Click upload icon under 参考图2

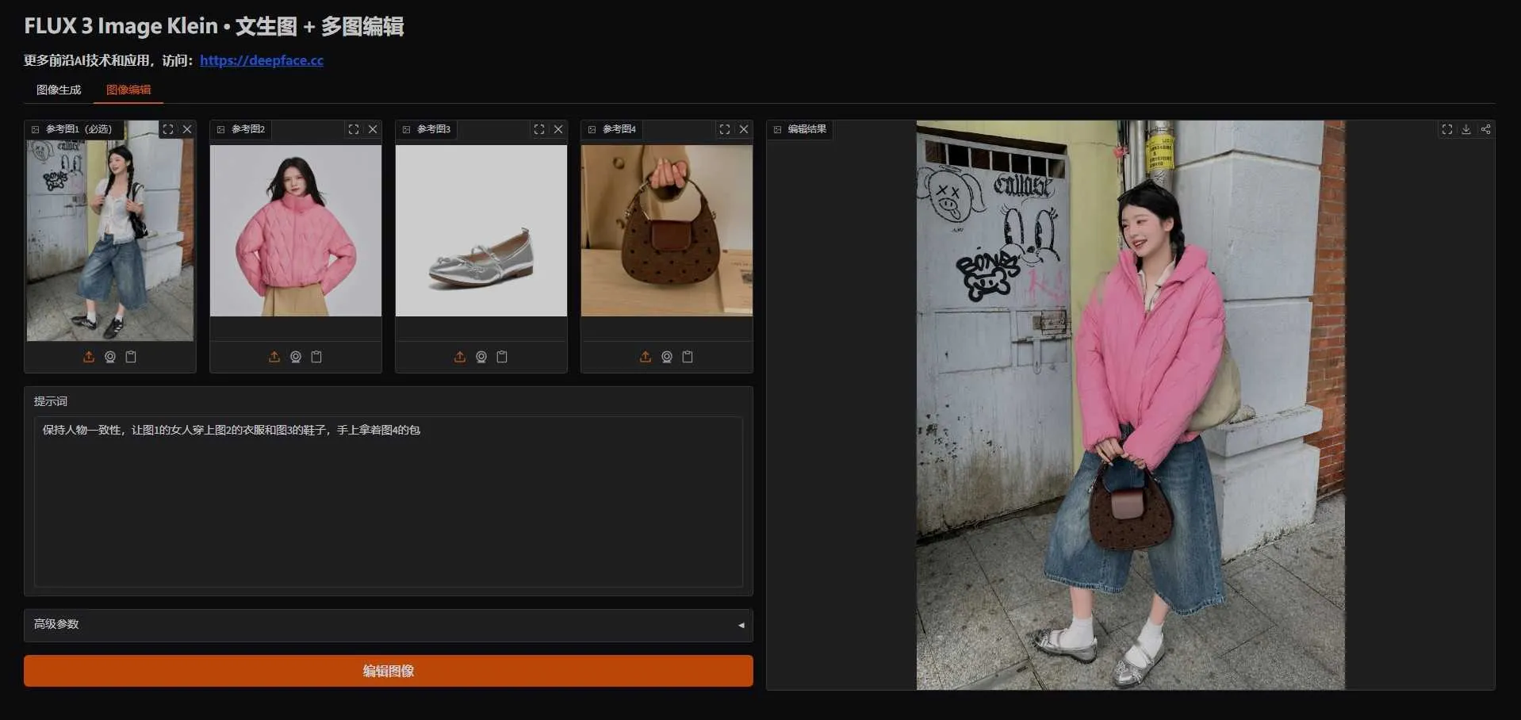tap(274, 357)
